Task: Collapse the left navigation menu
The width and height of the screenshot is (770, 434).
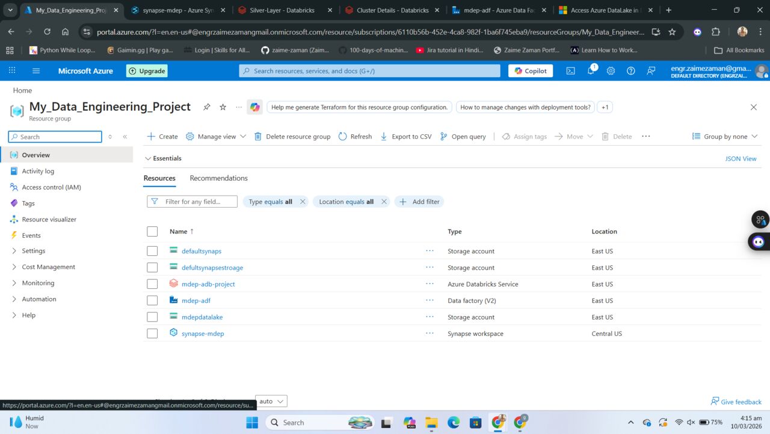Action: pos(125,137)
